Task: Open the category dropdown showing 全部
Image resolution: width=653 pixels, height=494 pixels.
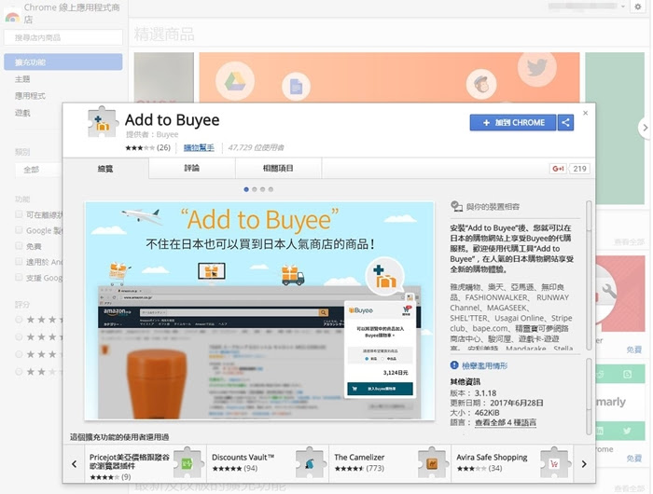Action: 39,170
